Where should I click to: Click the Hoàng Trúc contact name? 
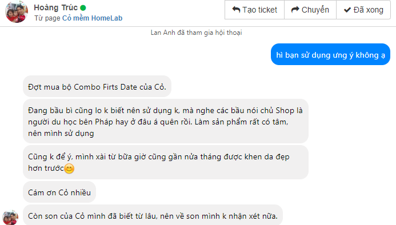click(x=55, y=7)
